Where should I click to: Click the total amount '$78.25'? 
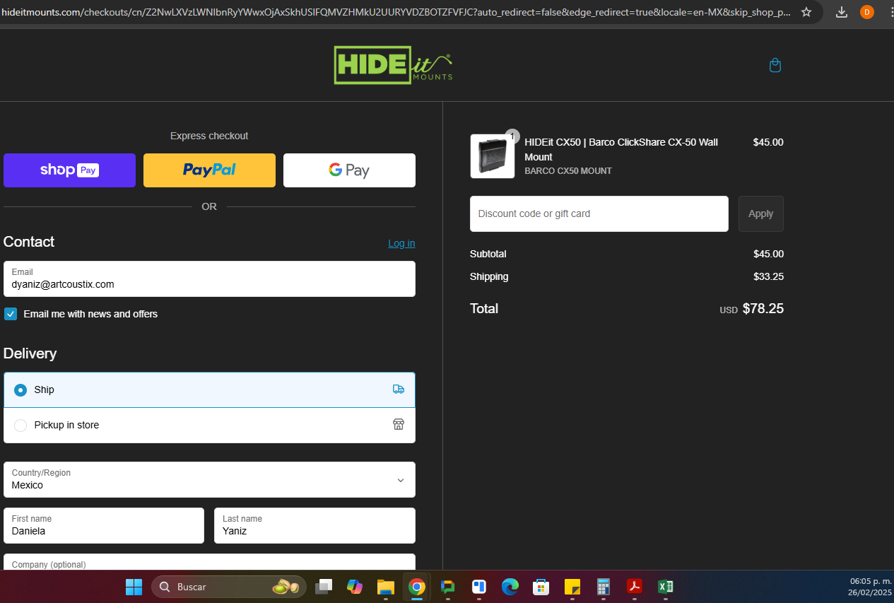[763, 308]
